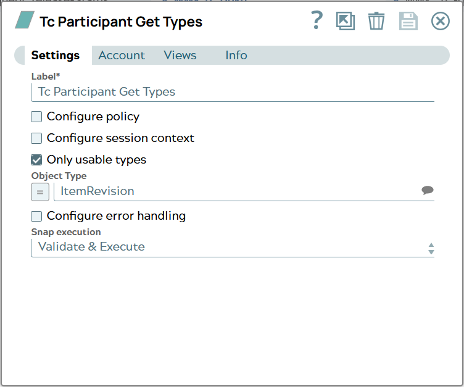
Task: Click the Label input field
Action: click(x=233, y=92)
